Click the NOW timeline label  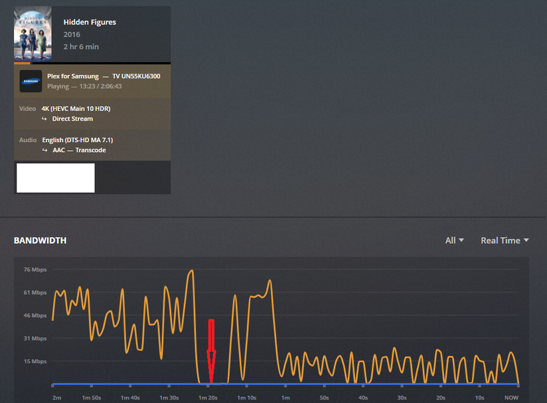point(511,398)
